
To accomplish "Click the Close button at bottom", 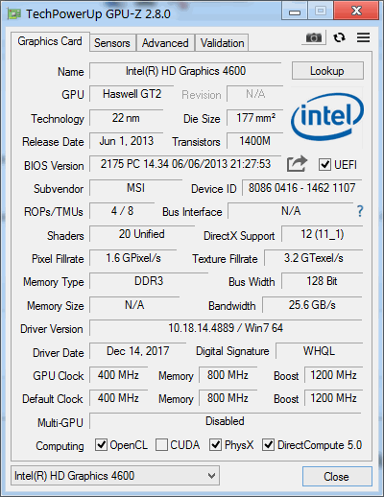I will point(337,477).
